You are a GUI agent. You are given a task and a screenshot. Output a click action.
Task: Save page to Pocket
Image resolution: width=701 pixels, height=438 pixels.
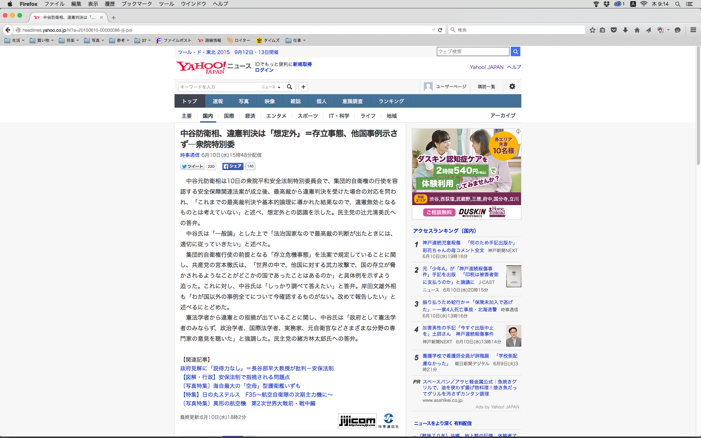point(614,30)
